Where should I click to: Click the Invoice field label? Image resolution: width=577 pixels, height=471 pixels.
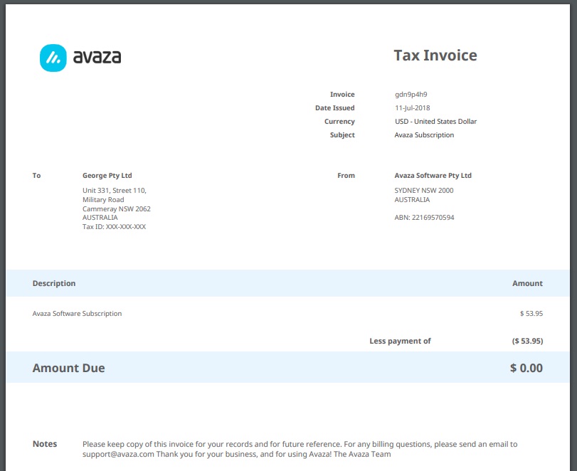point(342,94)
